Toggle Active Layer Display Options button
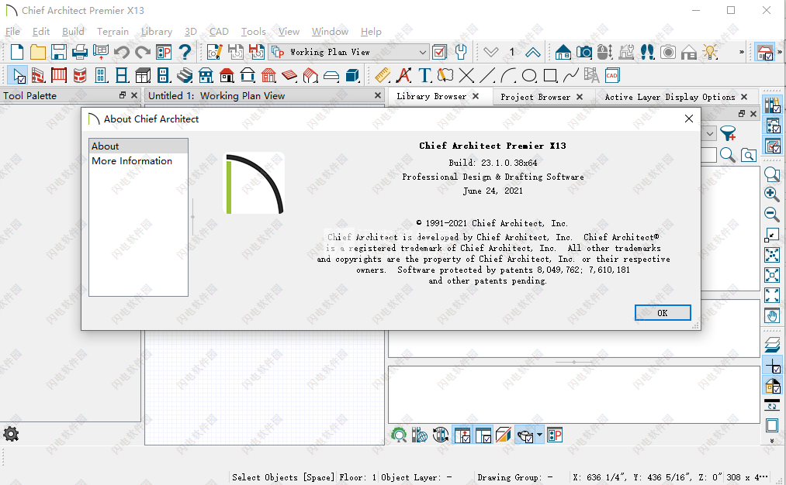This screenshot has width=786, height=485. [772, 146]
